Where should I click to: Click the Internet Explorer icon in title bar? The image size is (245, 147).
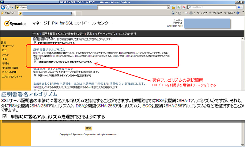point(2,2)
